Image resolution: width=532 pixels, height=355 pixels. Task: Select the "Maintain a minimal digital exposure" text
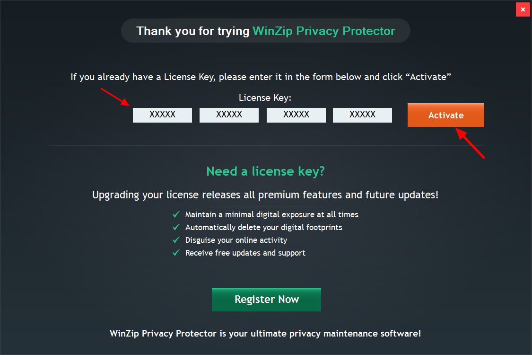271,214
